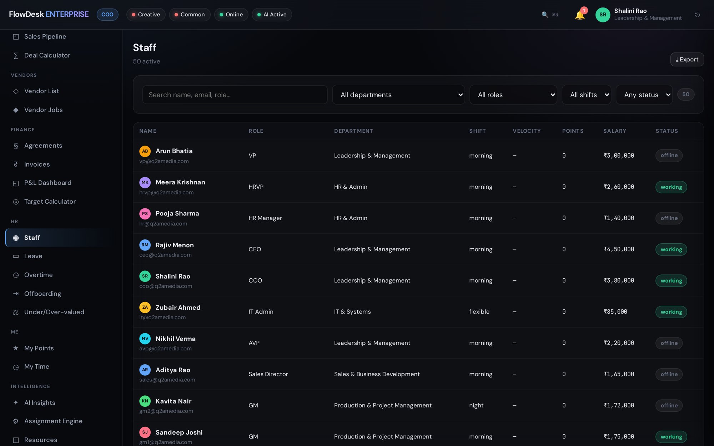
Task: Click the Under/Over-valued scales icon
Action: click(x=16, y=312)
